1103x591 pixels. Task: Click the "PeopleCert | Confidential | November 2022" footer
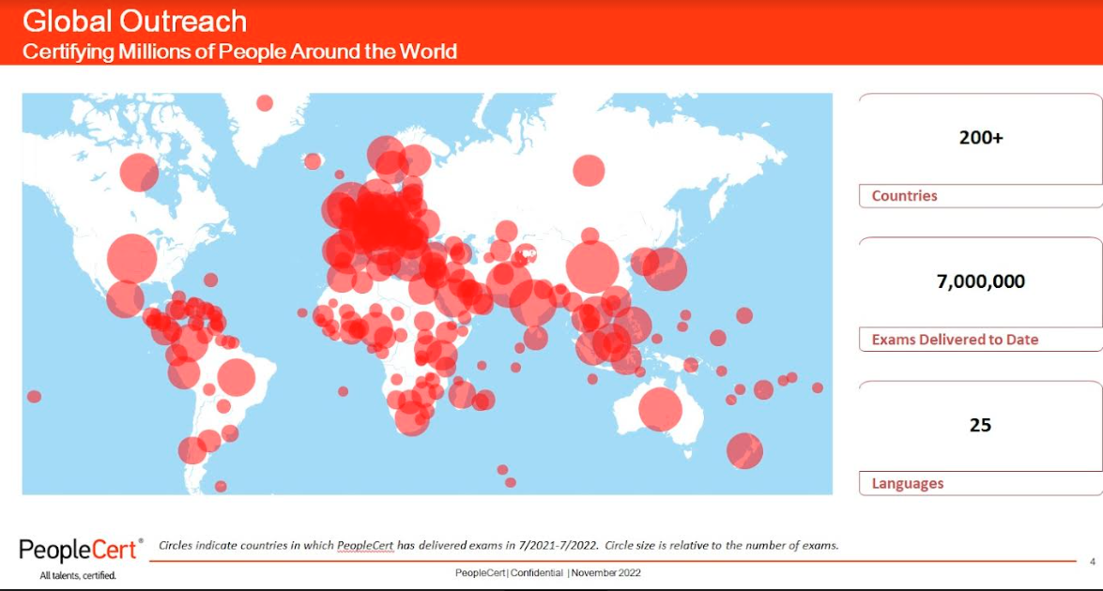pyautogui.click(x=548, y=572)
